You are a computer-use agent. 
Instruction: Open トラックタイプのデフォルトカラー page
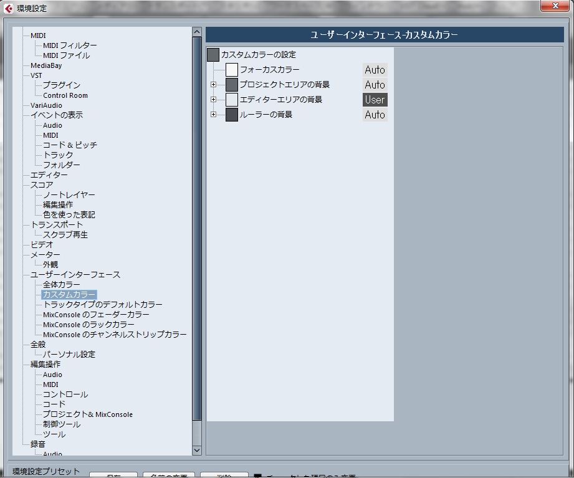pyautogui.click(x=102, y=305)
